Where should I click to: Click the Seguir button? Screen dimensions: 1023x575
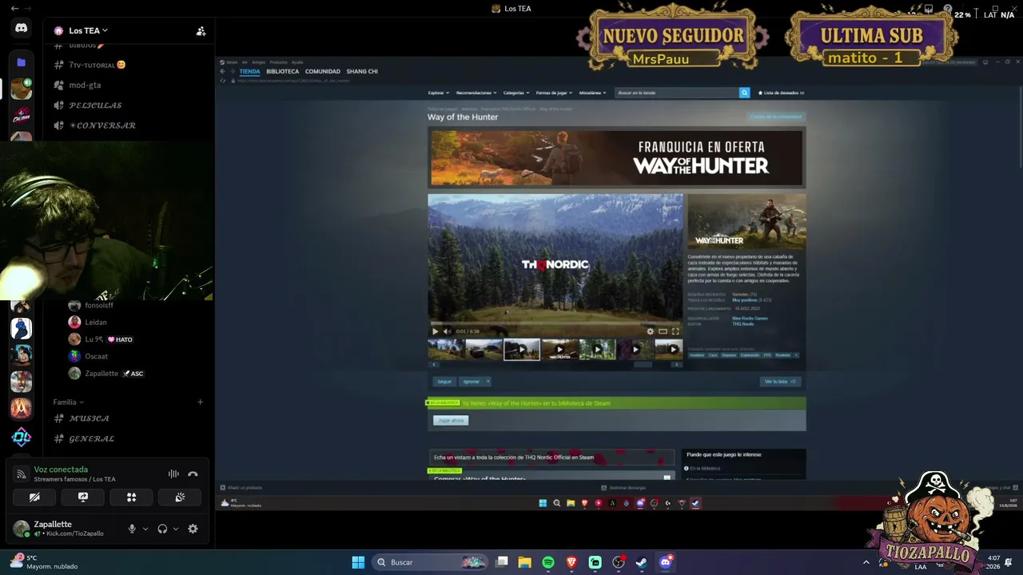click(444, 382)
